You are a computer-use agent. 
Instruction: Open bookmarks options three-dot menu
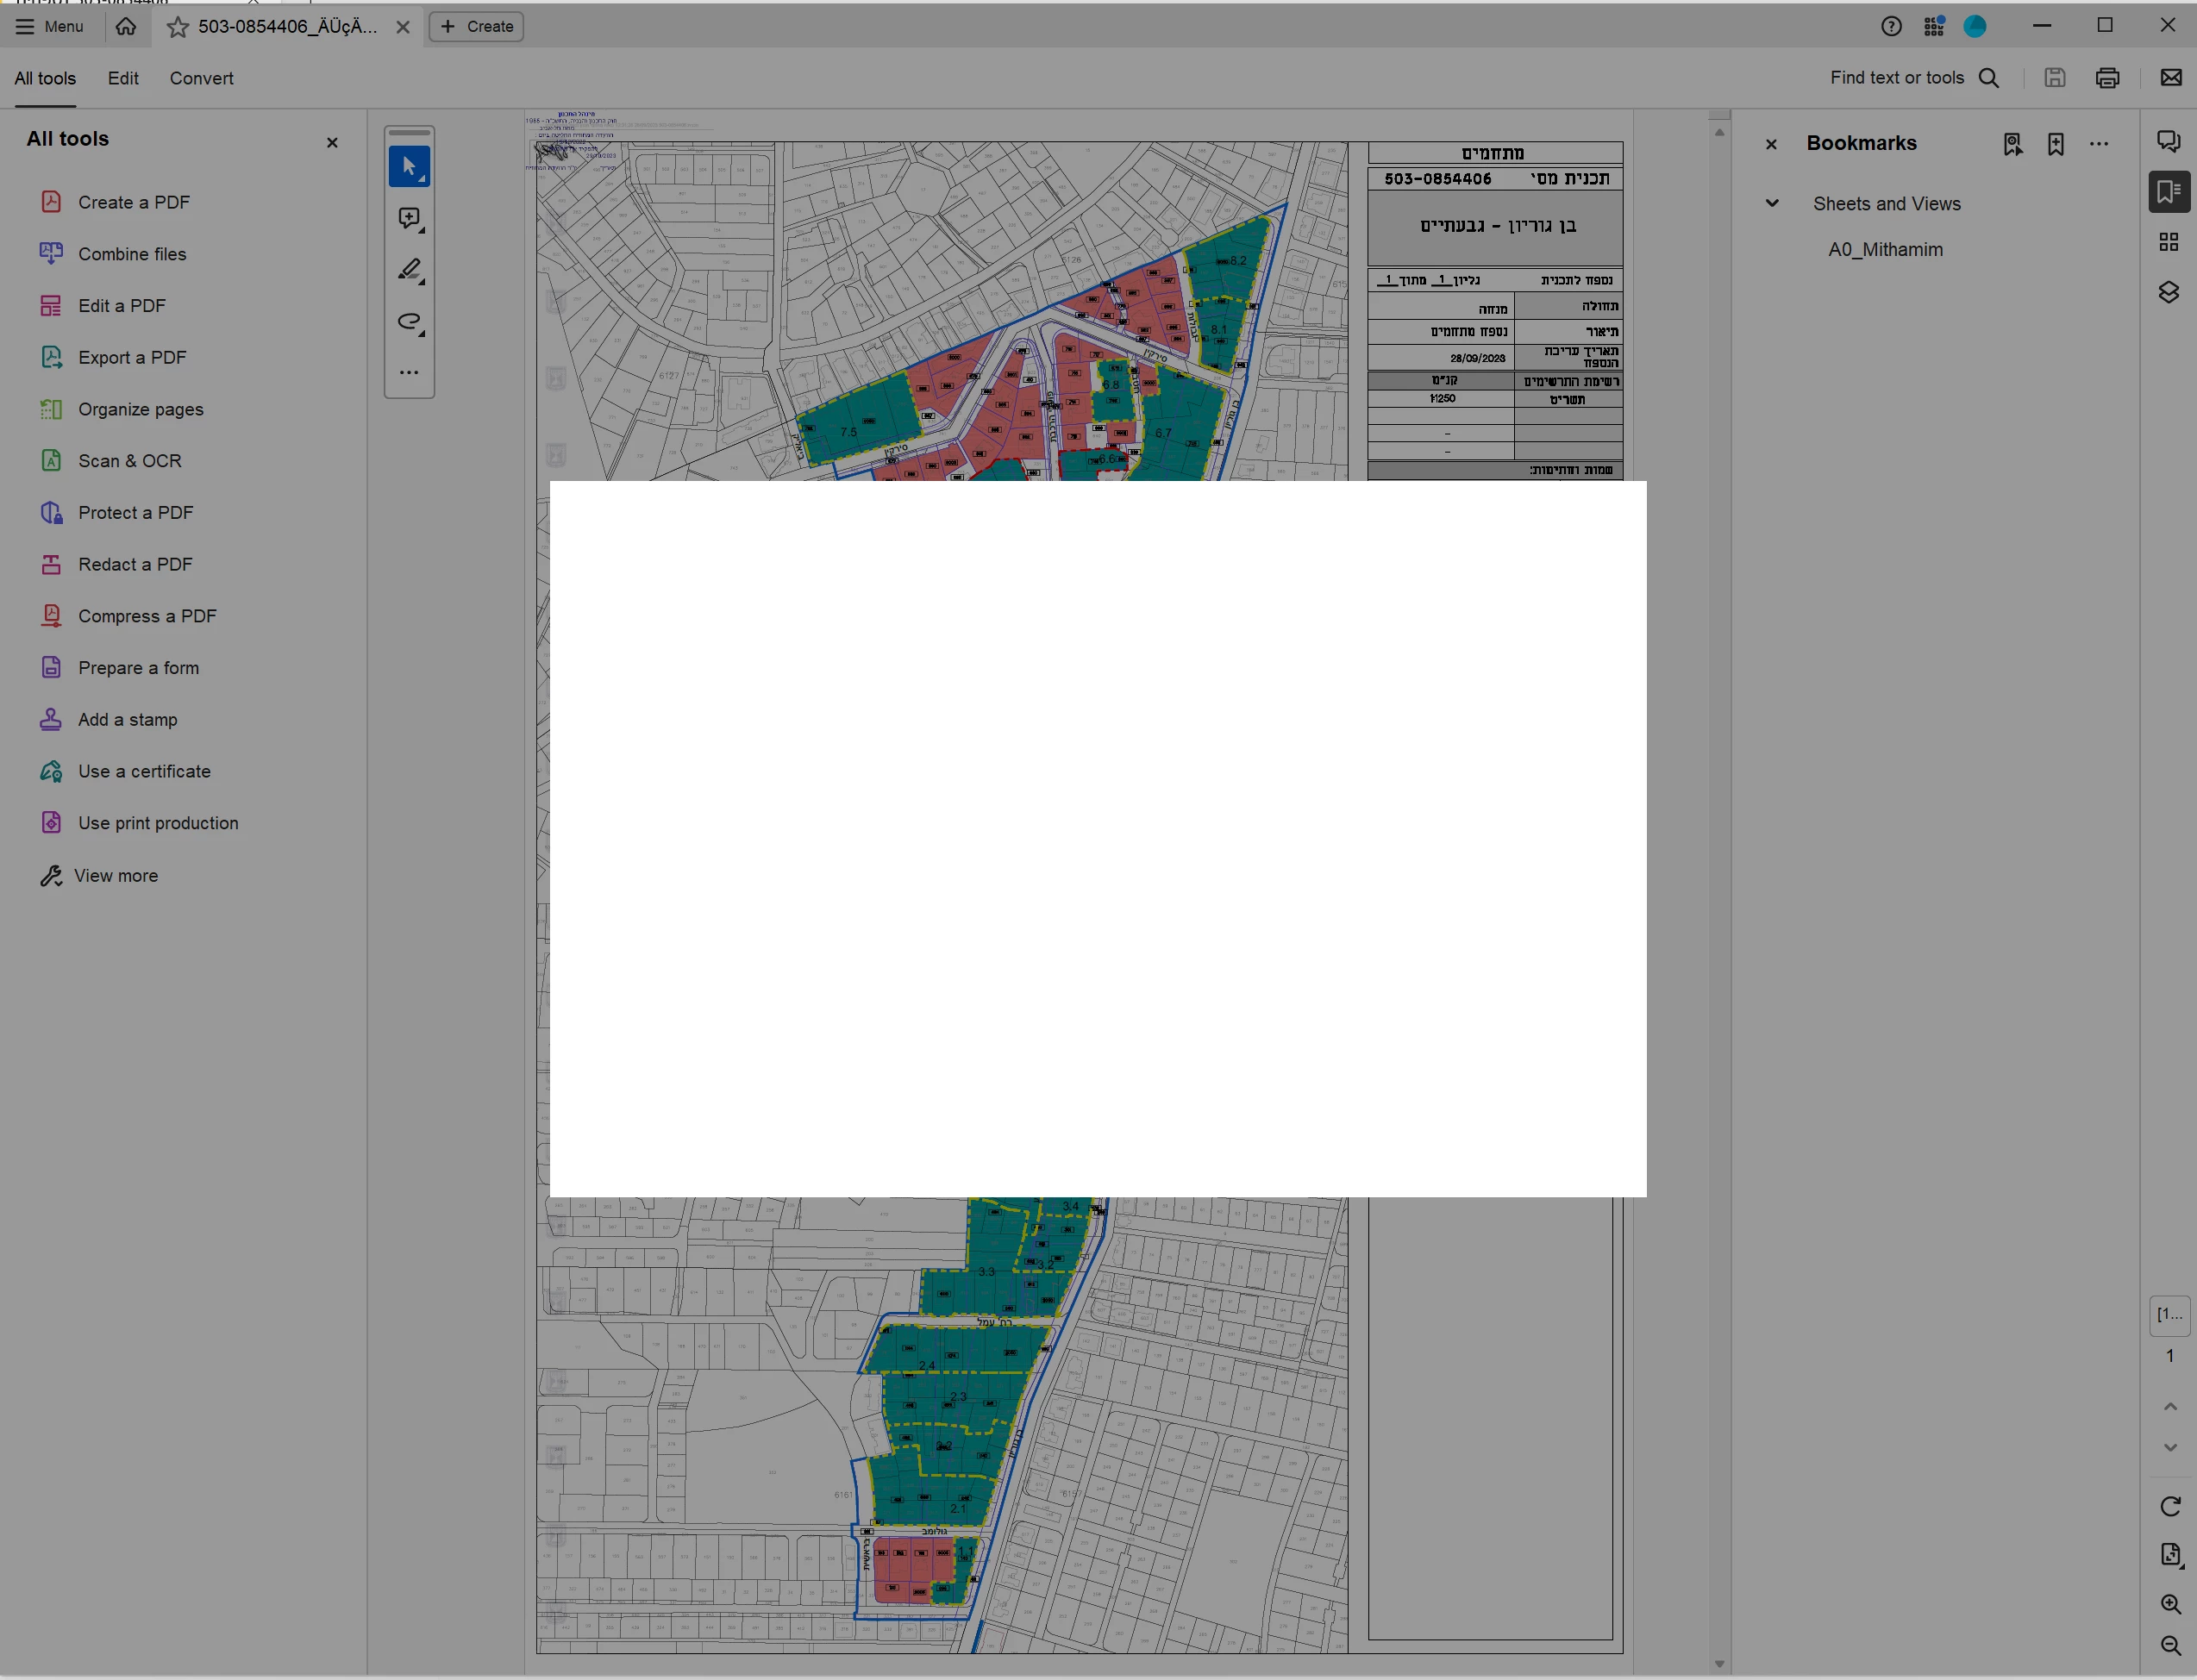click(2099, 144)
